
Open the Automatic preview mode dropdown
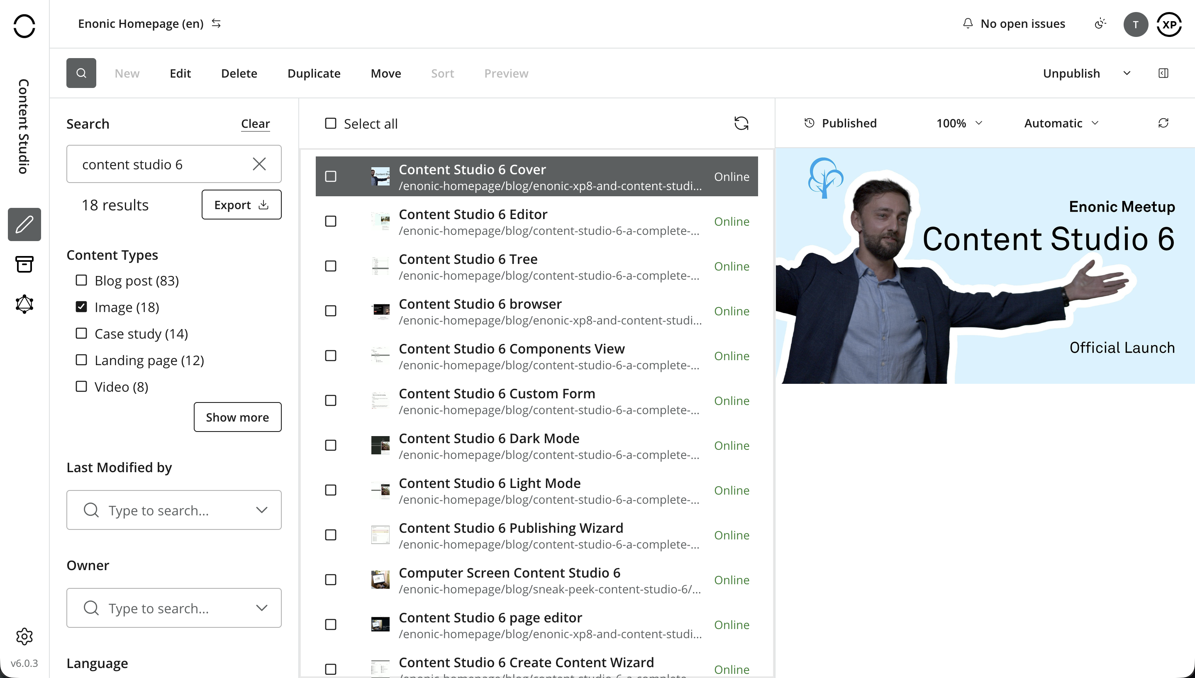tap(1061, 123)
